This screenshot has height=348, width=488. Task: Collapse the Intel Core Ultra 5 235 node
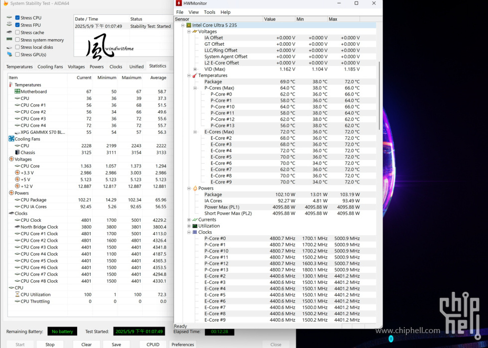pyautogui.click(x=183, y=25)
